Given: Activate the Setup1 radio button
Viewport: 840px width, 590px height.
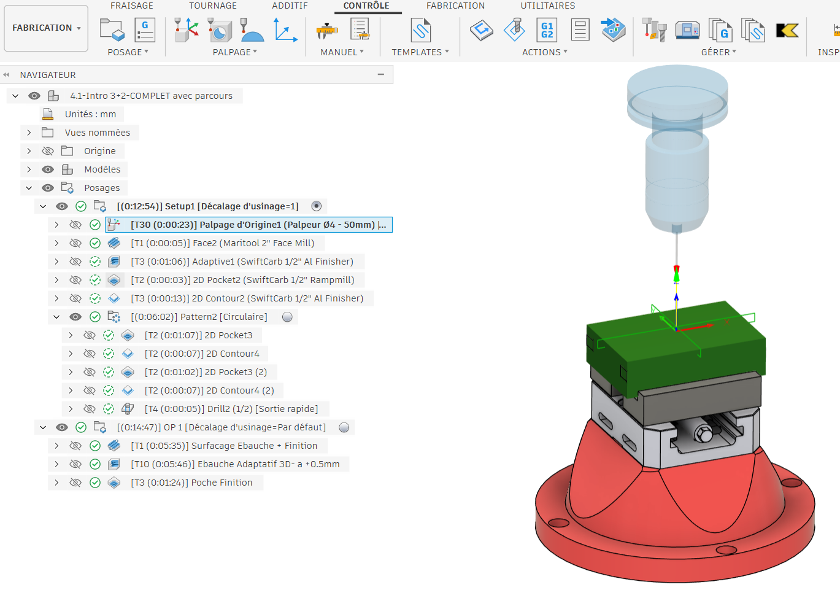Looking at the screenshot, I should point(317,206).
